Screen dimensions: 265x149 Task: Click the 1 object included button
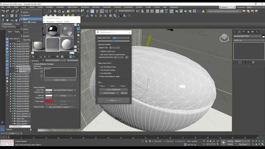pyautogui.click(x=60, y=80)
